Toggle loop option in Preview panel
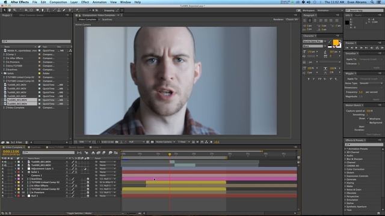Screen dimensions: 385x216 click(377, 48)
